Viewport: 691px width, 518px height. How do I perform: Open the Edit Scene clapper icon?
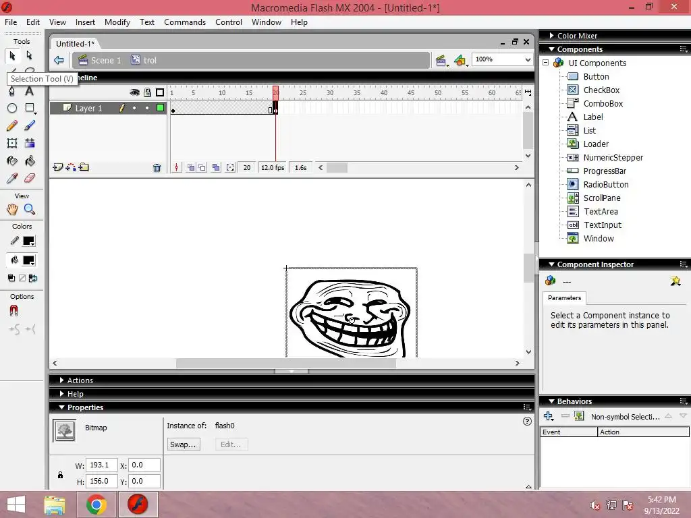(x=441, y=60)
